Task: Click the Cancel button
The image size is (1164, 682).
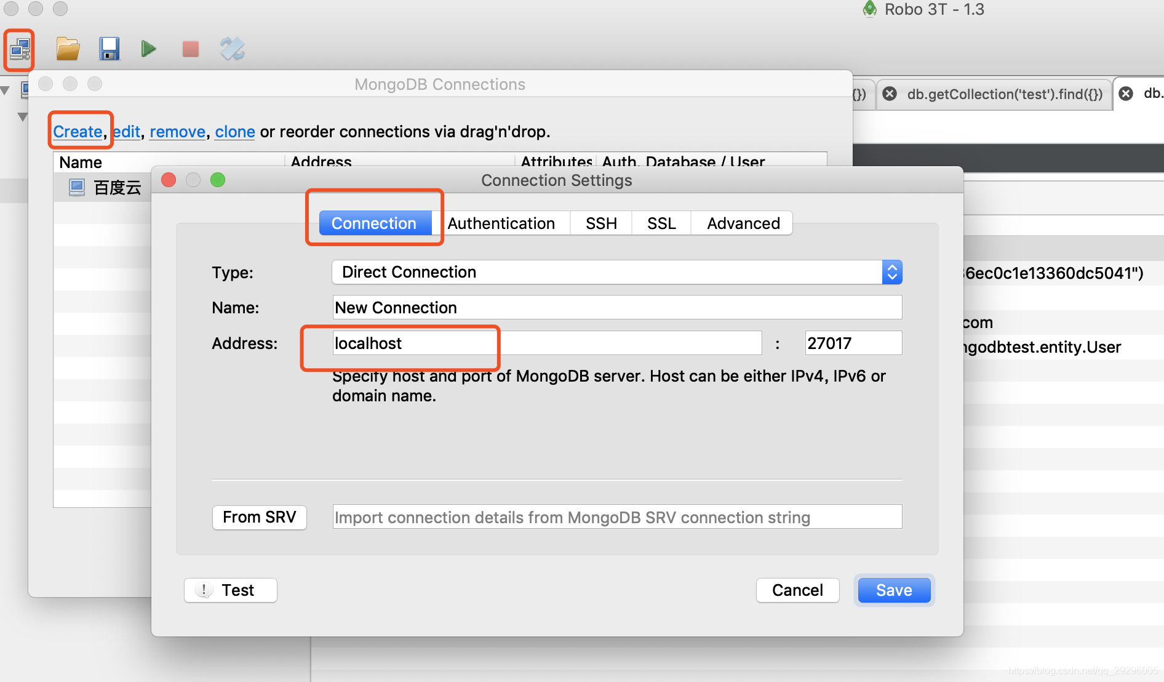Action: coord(797,590)
